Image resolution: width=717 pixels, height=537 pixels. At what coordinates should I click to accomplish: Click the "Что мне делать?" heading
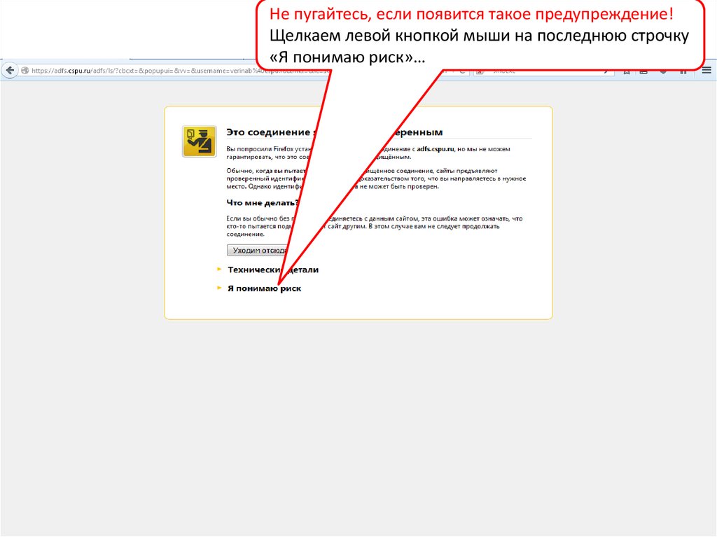(262, 202)
